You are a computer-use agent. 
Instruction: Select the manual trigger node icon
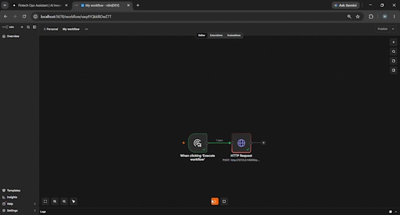tap(198, 143)
